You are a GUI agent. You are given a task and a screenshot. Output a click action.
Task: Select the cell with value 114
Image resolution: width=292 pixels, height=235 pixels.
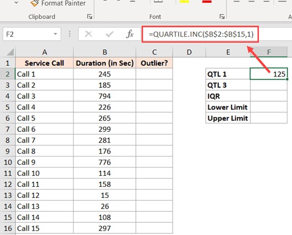pos(105,173)
